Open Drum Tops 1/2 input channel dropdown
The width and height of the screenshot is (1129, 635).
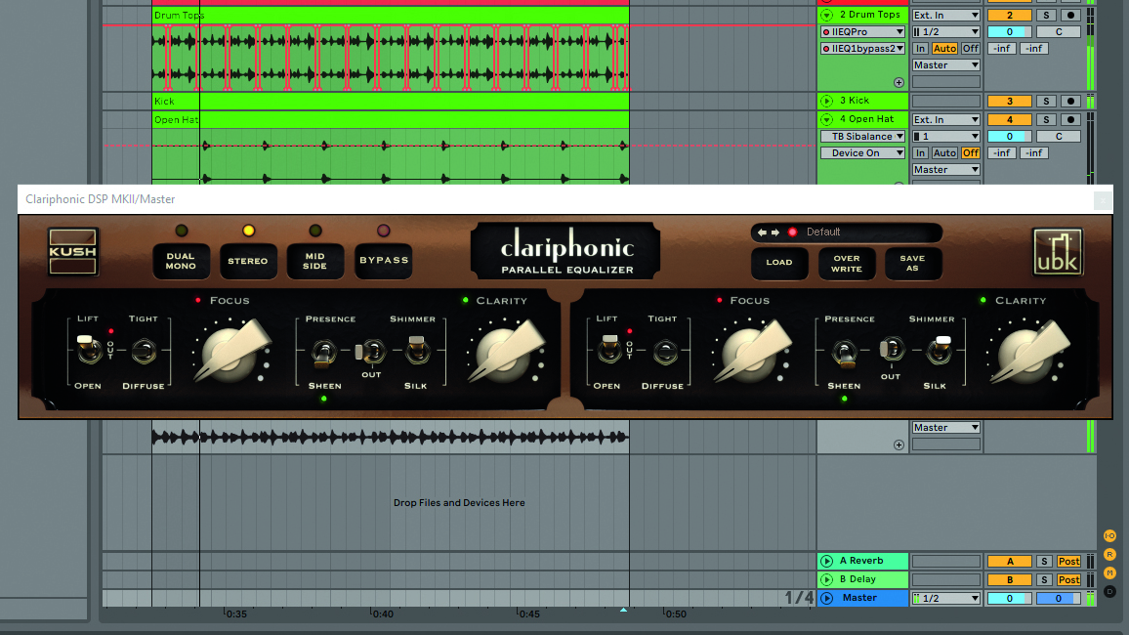click(946, 31)
